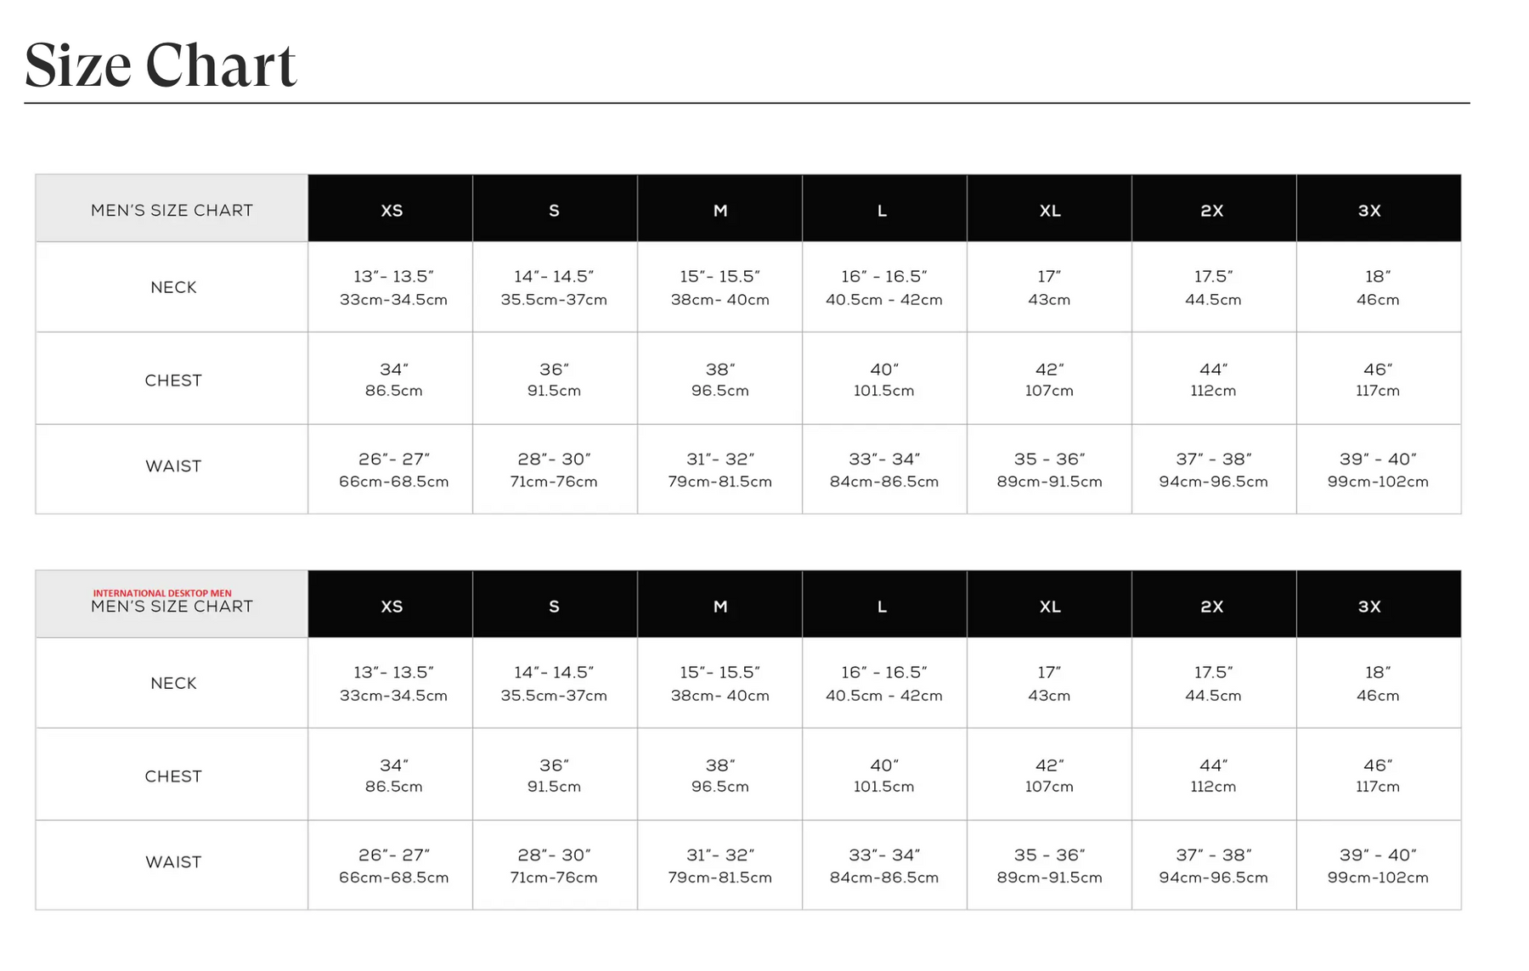Select the CHEST row label in first table

coord(173,380)
